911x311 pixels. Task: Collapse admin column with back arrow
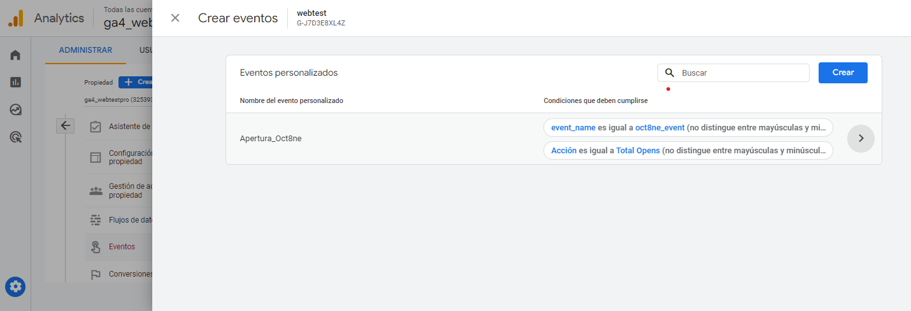click(66, 125)
